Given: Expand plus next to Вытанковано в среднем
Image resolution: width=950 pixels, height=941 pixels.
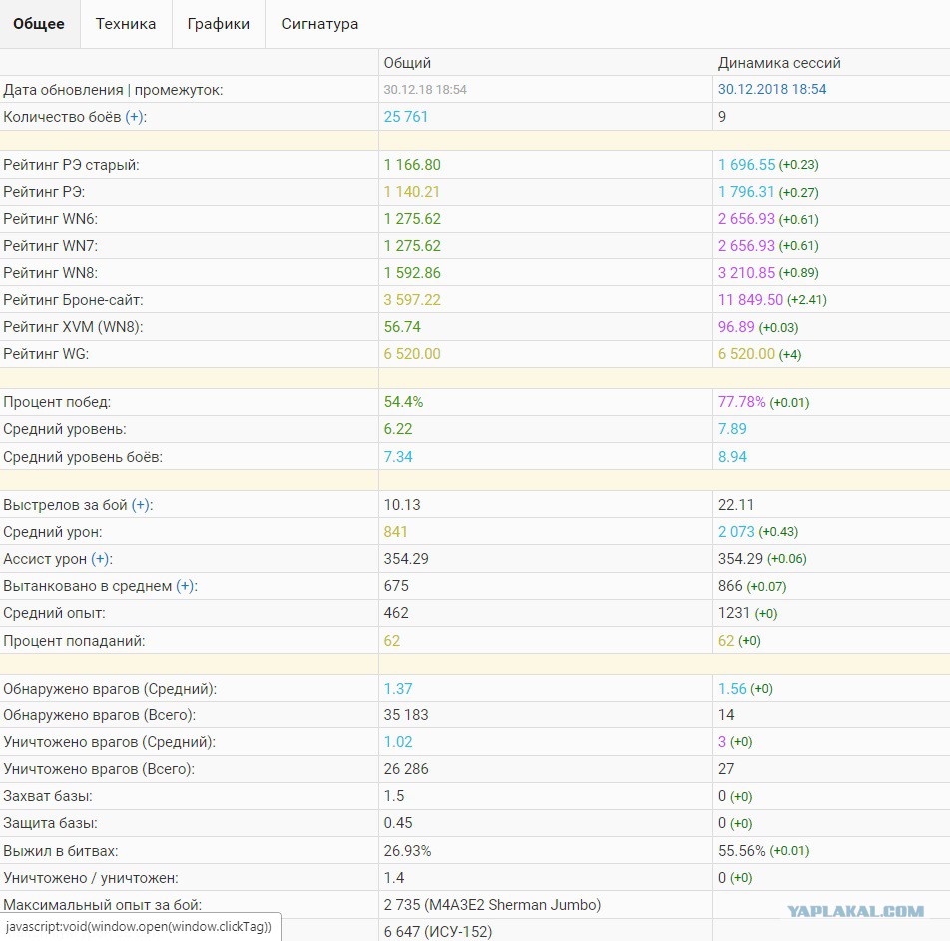Looking at the screenshot, I should 185,586.
